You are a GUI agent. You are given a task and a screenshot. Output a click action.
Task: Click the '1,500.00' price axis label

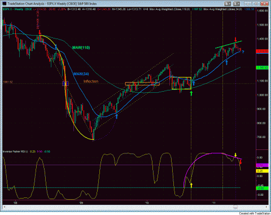tap(263, 25)
